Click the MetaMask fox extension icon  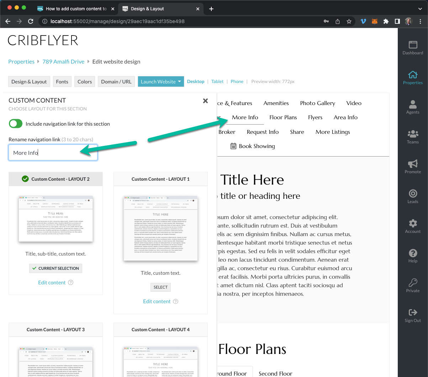click(x=375, y=21)
